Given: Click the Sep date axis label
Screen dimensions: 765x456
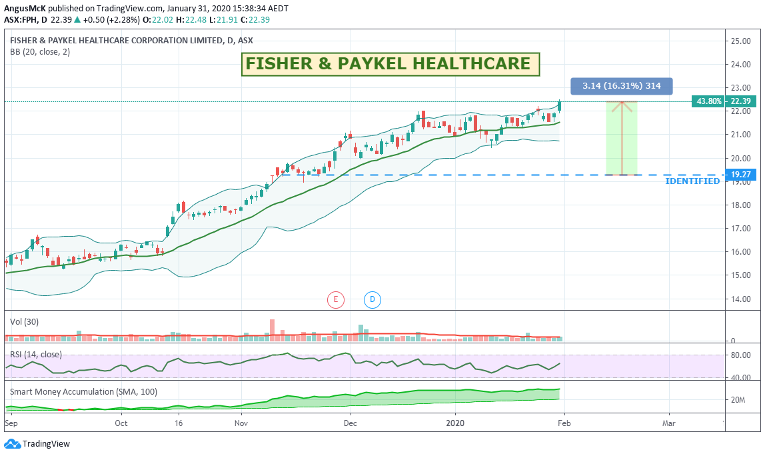Looking at the screenshot, I should pos(11,423).
